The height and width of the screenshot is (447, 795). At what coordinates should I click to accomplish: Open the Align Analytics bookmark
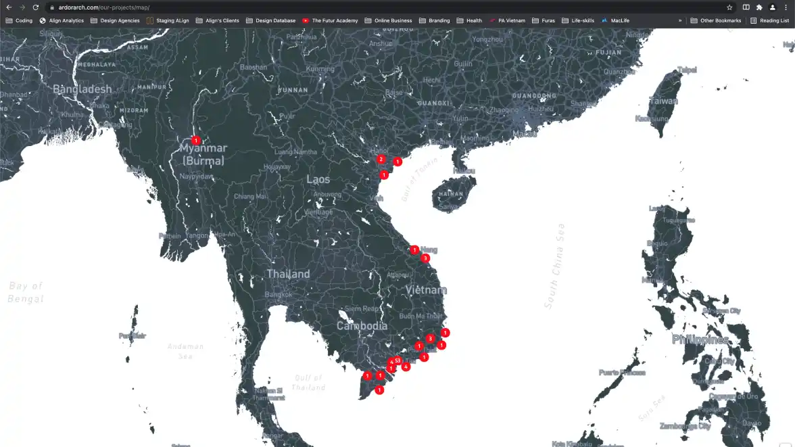pyautogui.click(x=62, y=20)
